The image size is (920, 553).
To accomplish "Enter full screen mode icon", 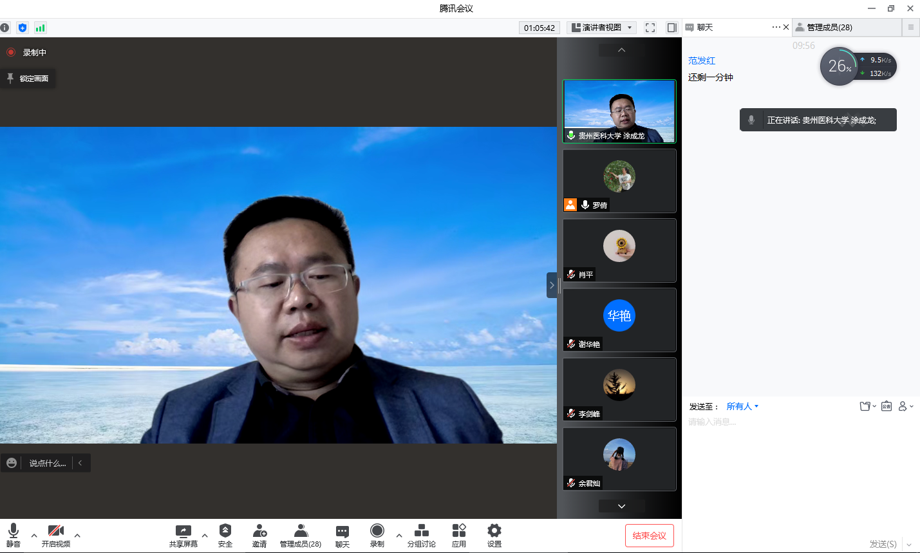I will [650, 28].
